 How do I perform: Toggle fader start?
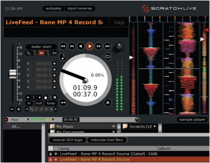tap(41, 47)
